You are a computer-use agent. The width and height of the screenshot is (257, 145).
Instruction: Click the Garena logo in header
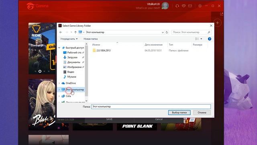(x=37, y=6)
